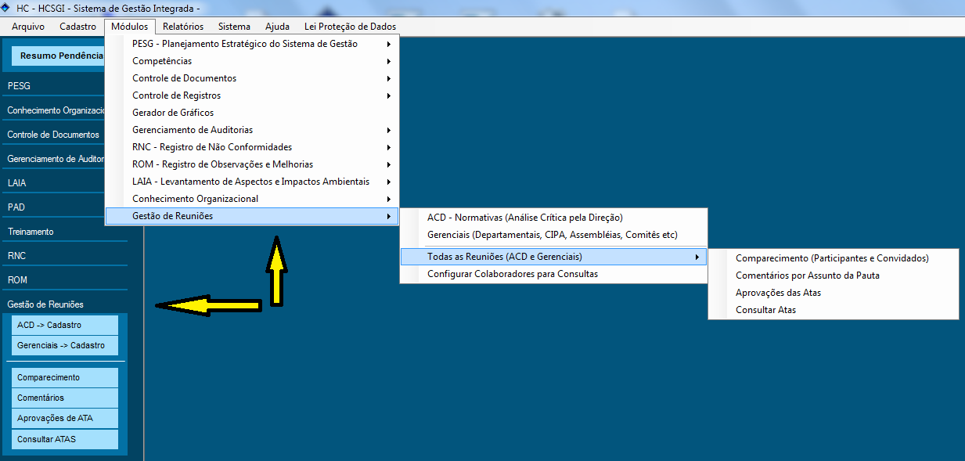Click the Comparecimento sidebar button
Screen dimensions: 965x461
coord(65,377)
